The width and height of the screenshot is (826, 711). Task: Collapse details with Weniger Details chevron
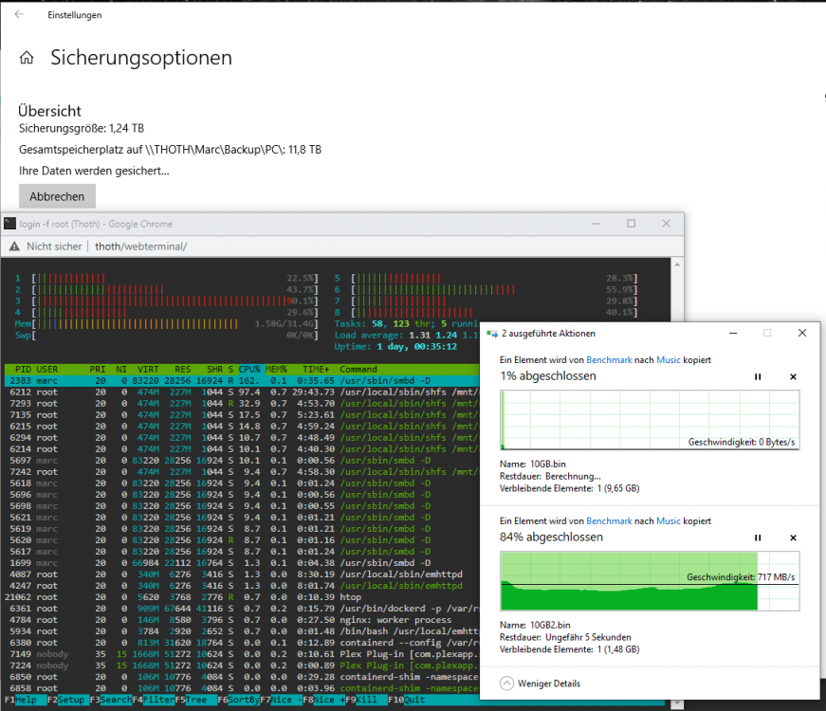(506, 684)
